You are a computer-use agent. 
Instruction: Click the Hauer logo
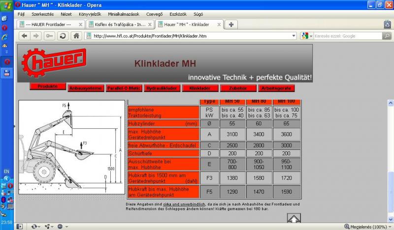click(x=54, y=62)
